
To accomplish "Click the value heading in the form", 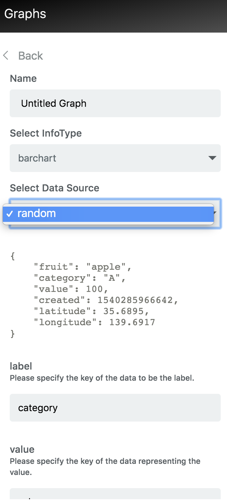I will [22, 449].
